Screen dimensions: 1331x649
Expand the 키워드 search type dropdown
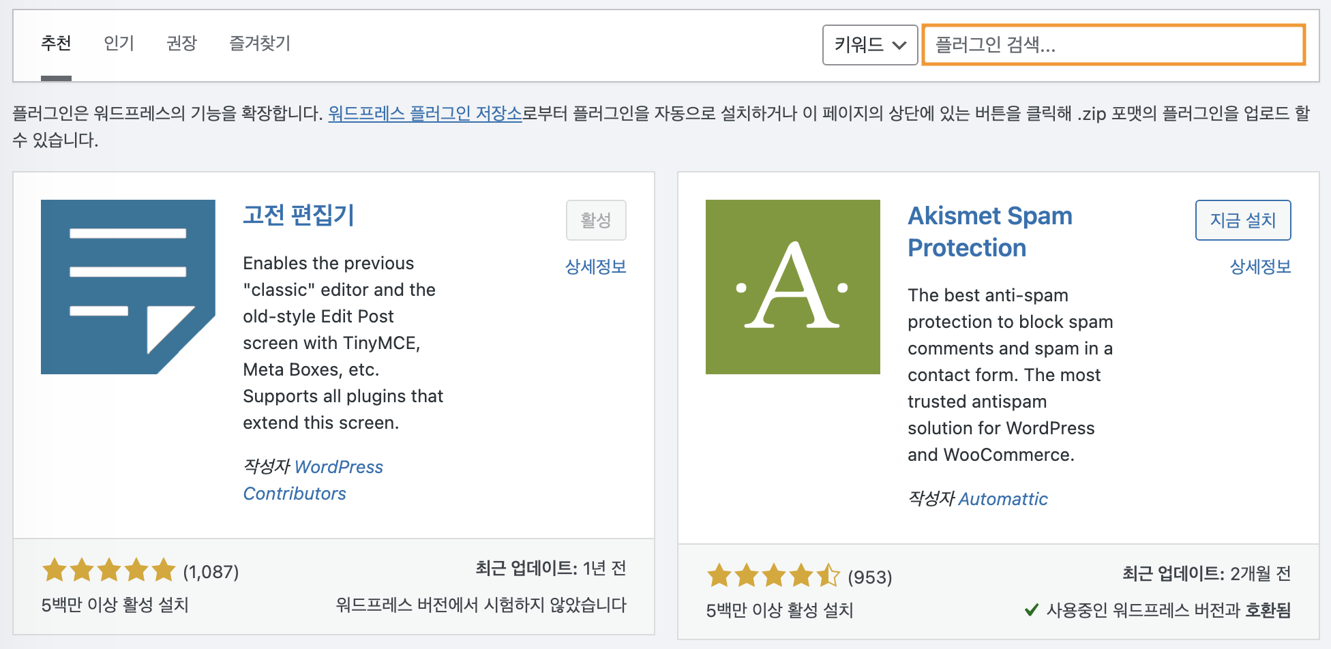pyautogui.click(x=870, y=45)
